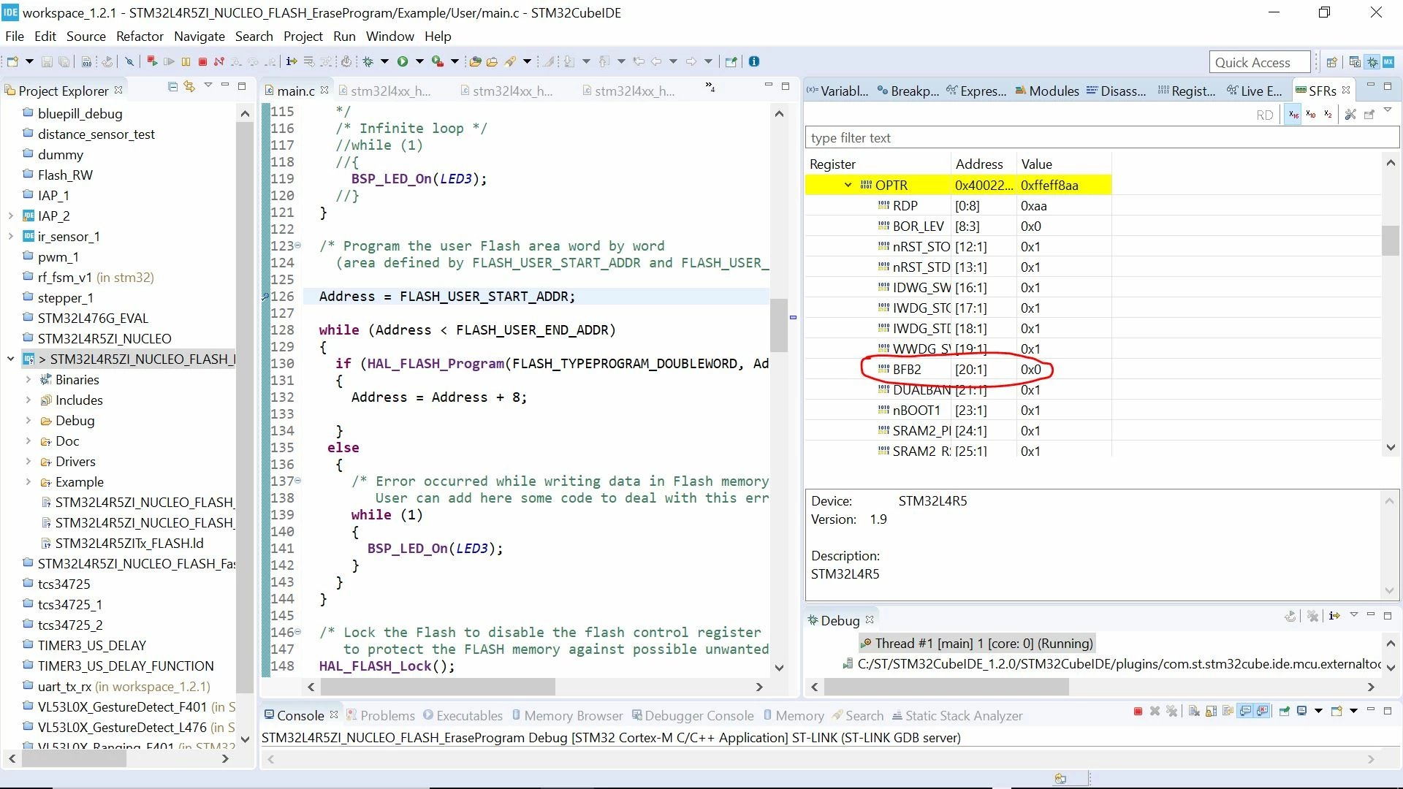This screenshot has width=1403, height=789.
Task: Click the blue Information Center icon
Action: pyautogui.click(x=754, y=62)
